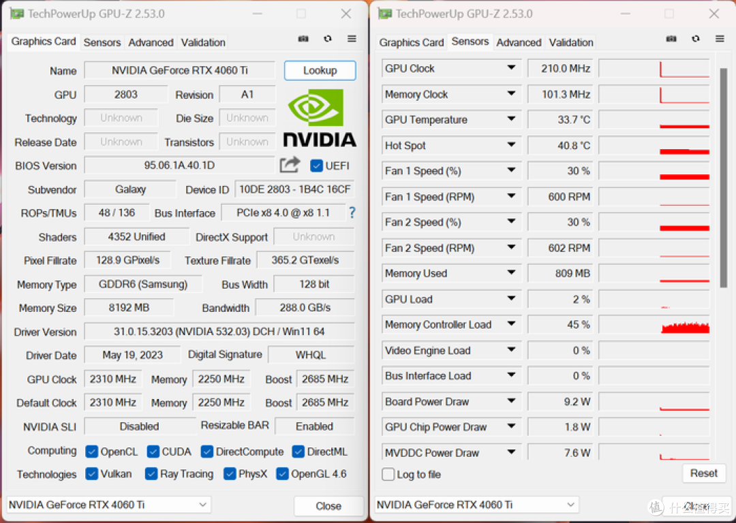The height and width of the screenshot is (523, 736).
Task: Click the Close button in the left window
Action: pos(328,506)
